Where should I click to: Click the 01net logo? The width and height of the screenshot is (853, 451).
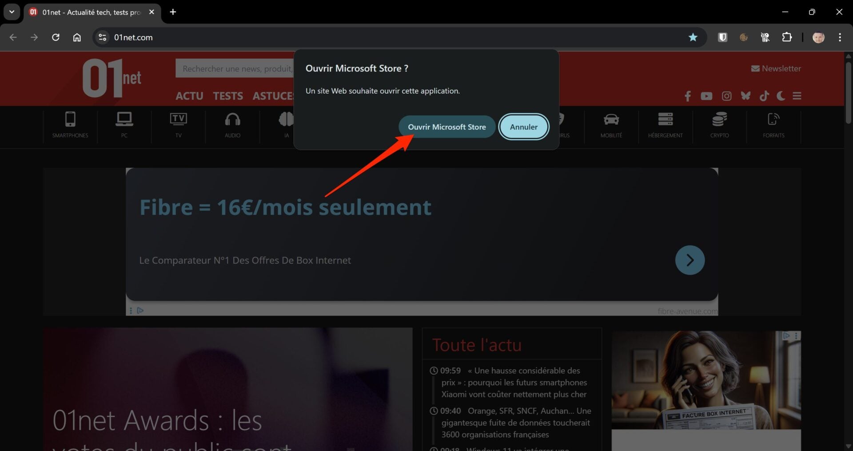click(x=112, y=78)
